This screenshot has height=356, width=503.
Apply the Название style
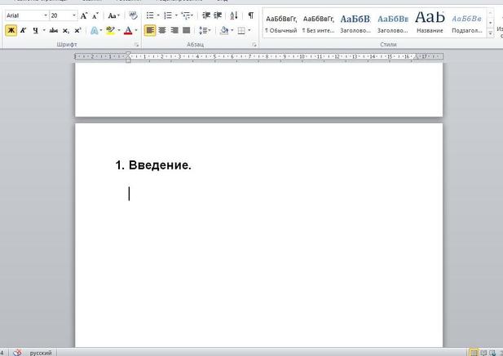[x=430, y=24]
